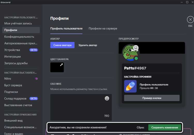Click the Прошло 00:38 elapsed text
The image size is (194, 135).
coord(148,88)
